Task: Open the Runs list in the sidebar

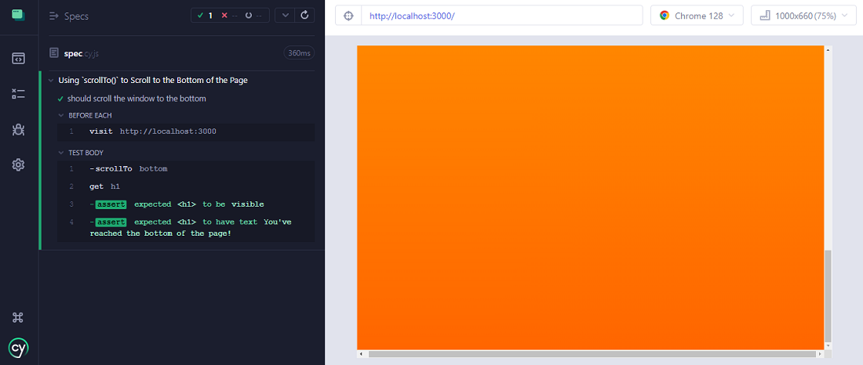Action: [x=18, y=94]
